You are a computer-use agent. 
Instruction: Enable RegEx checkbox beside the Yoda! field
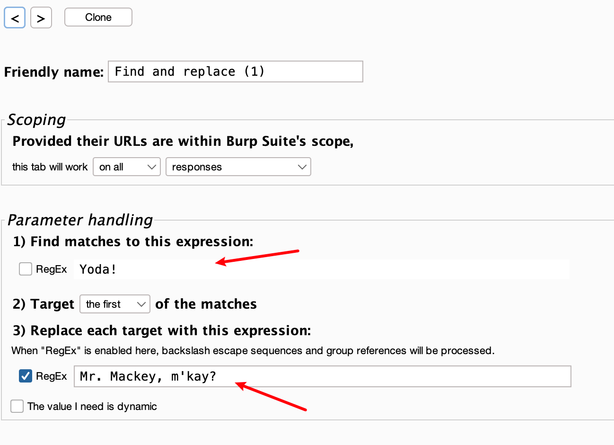click(26, 269)
